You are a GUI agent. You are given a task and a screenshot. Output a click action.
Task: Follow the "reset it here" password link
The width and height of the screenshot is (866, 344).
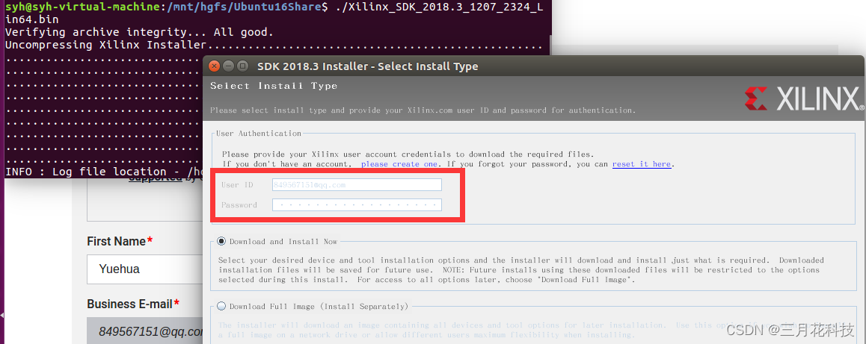pos(641,164)
